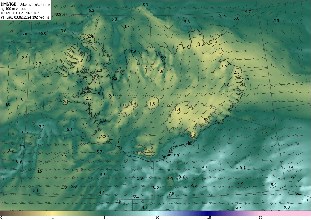Click the map value 6.5
The width and height of the screenshot is (311, 220).
[103, 175]
